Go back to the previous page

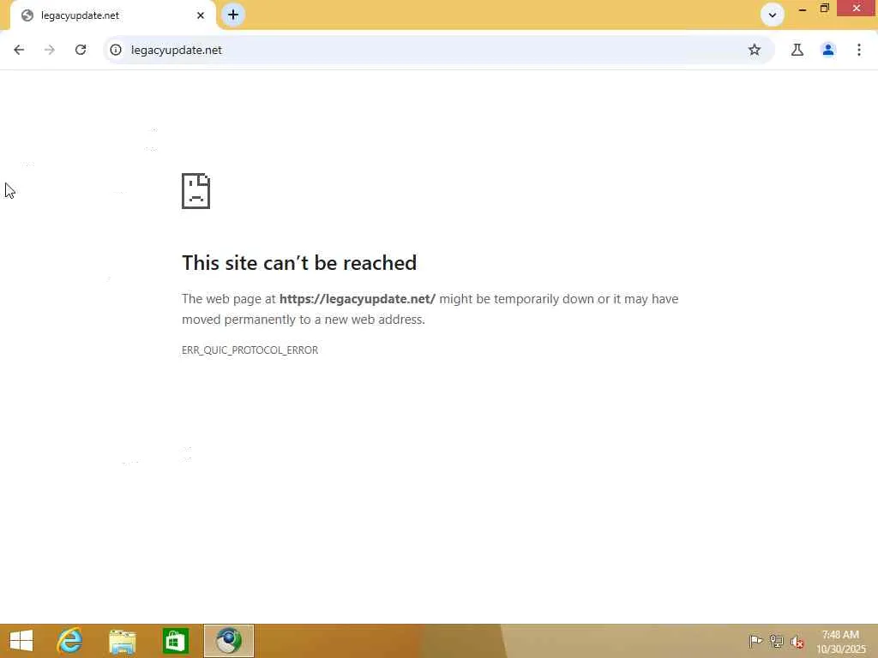click(x=19, y=50)
